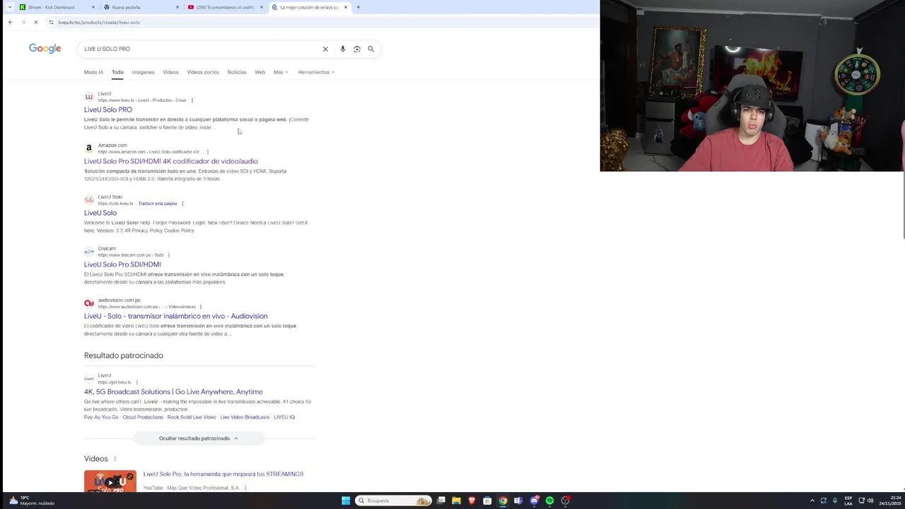The image size is (905, 509).
Task: Open Spotify from taskbar
Action: 549,501
